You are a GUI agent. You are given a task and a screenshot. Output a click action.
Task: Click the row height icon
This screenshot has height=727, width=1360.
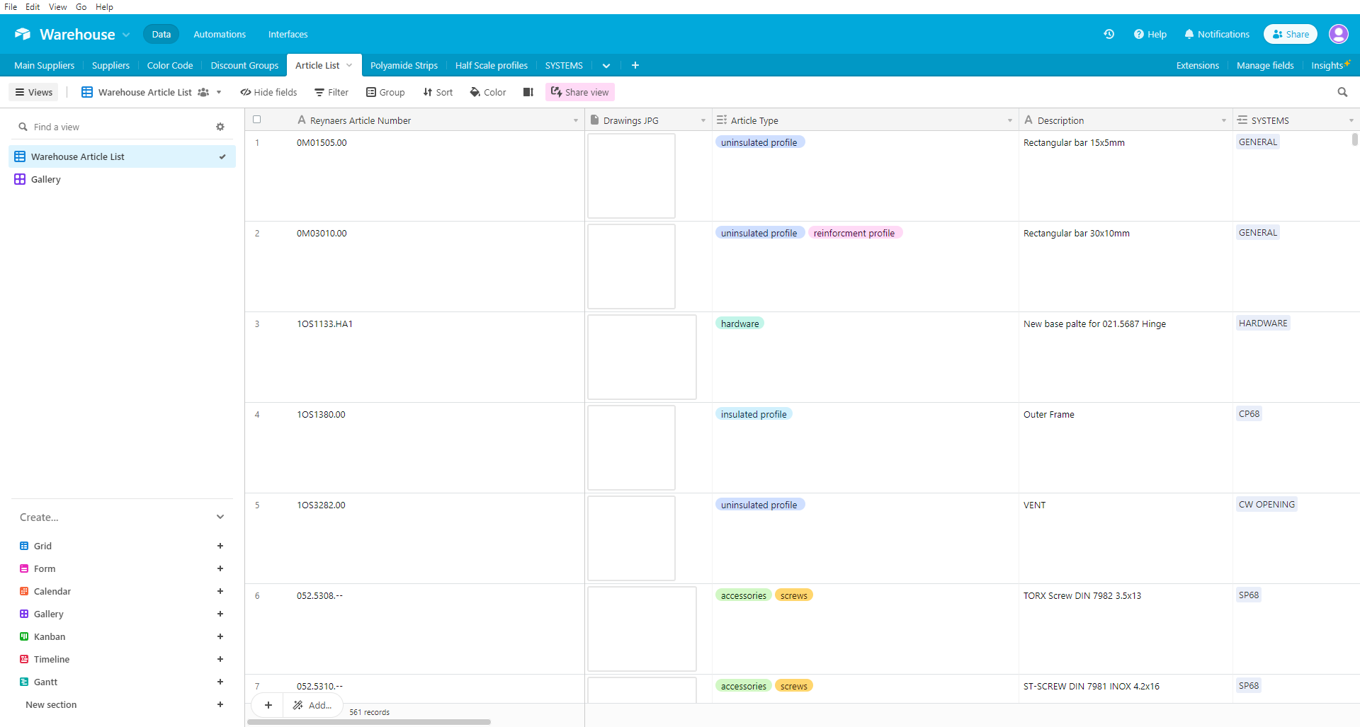tap(528, 92)
